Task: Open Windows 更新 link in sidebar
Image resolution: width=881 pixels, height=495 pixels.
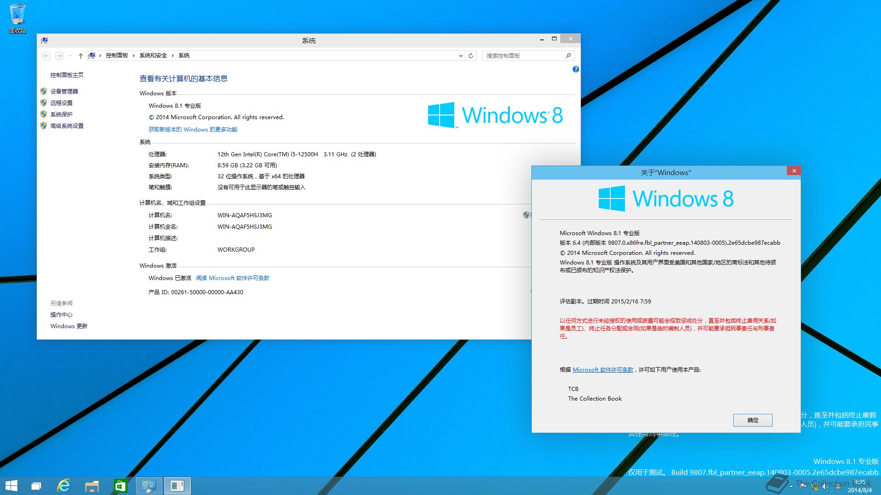Action: pyautogui.click(x=69, y=326)
